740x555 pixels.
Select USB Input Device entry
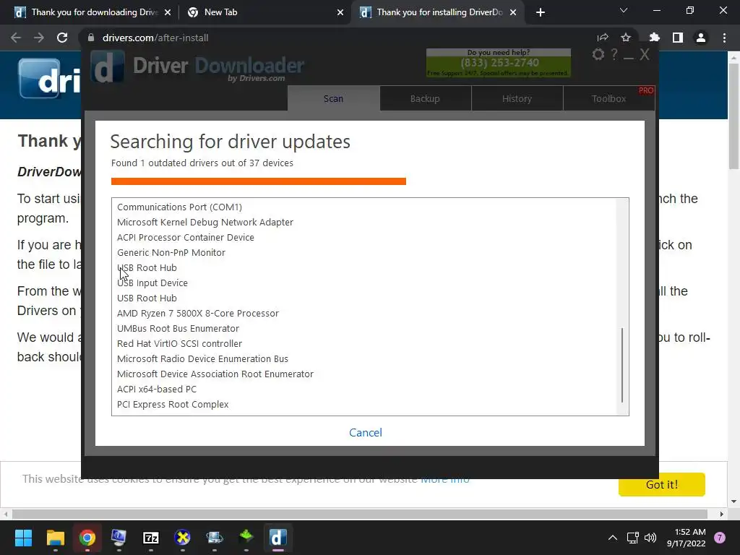152,283
